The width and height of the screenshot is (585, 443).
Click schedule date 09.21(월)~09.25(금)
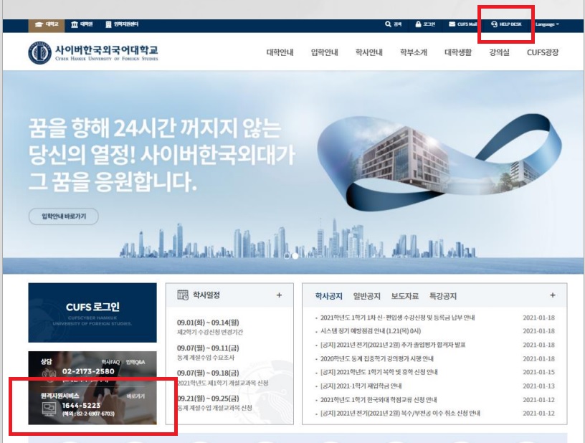(208, 399)
